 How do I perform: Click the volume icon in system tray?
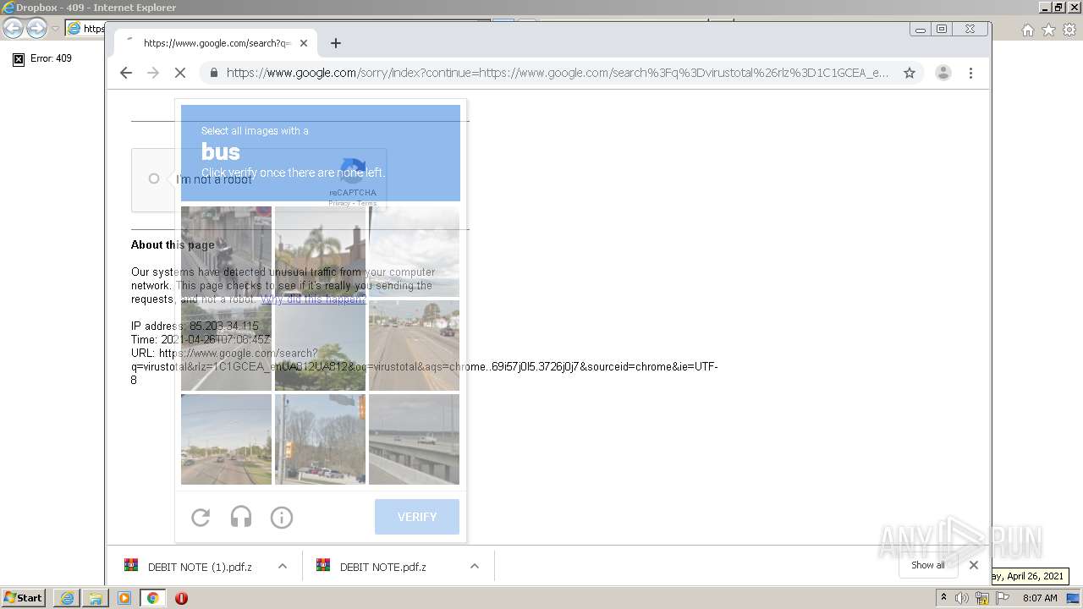click(962, 598)
